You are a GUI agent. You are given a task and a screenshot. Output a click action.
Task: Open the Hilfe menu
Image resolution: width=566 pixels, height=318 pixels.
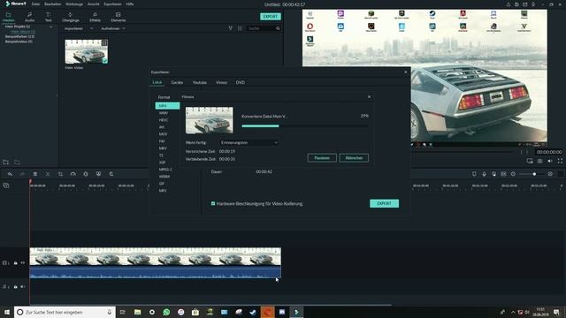[130, 4]
